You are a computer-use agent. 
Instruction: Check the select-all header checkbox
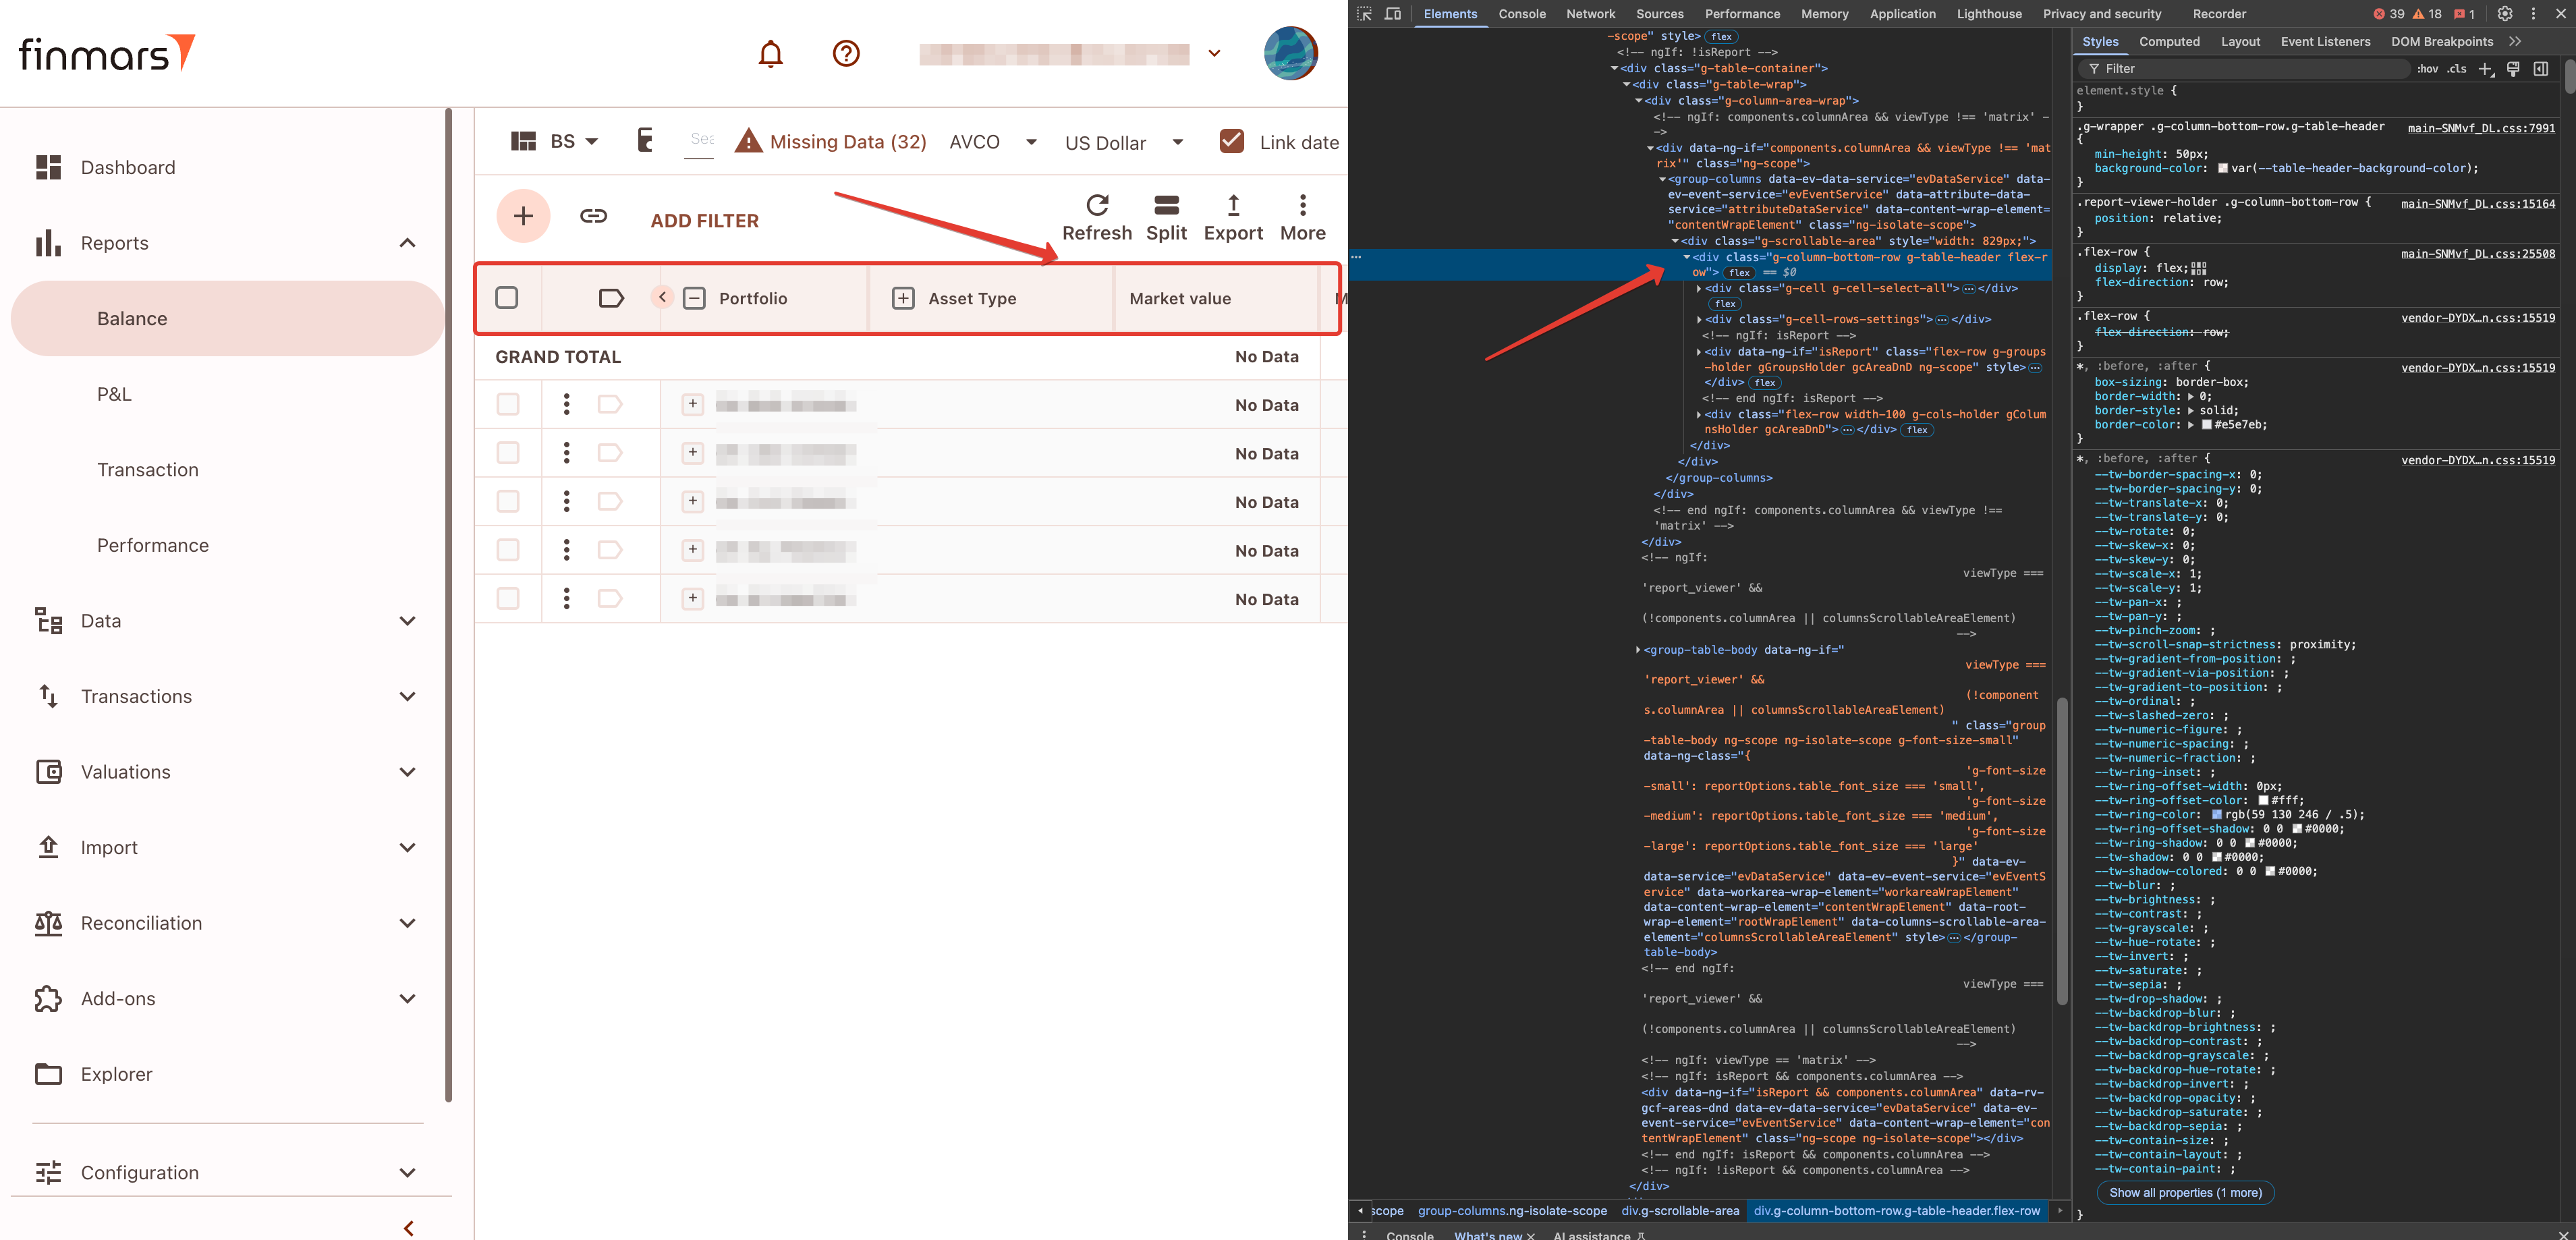[x=507, y=298]
